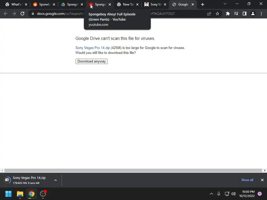This screenshot has height=200, width=267.
Task: Toggle the browser side panel
Action: 245,14
